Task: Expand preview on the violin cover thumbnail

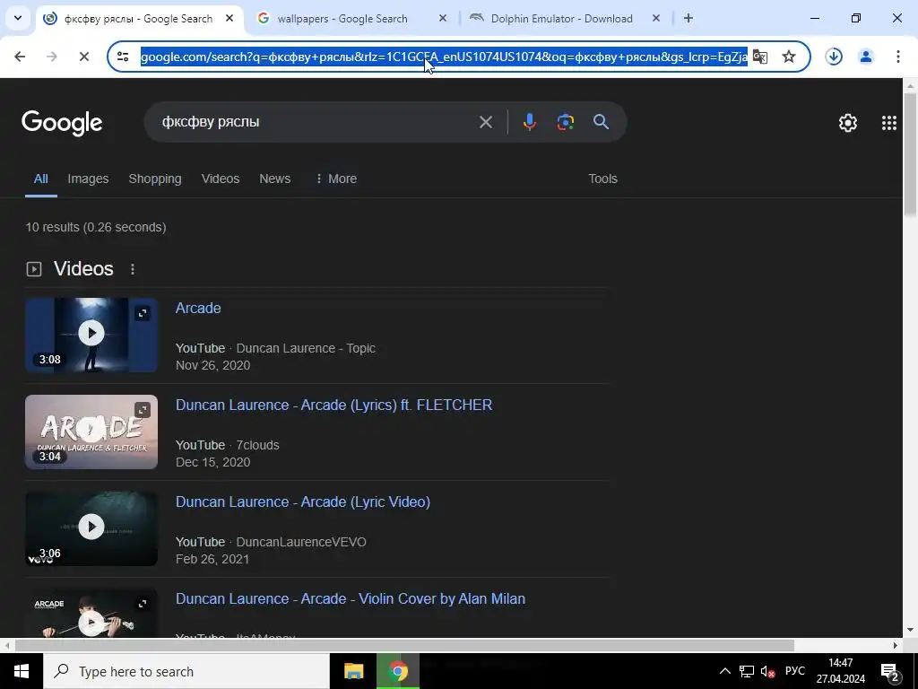Action: [143, 604]
